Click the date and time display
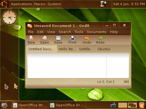This screenshot has height=109, width=146. pyautogui.click(x=129, y=4)
